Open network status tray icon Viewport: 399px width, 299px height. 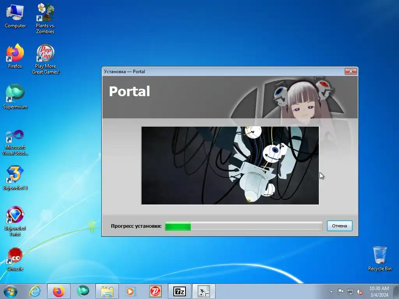350,292
